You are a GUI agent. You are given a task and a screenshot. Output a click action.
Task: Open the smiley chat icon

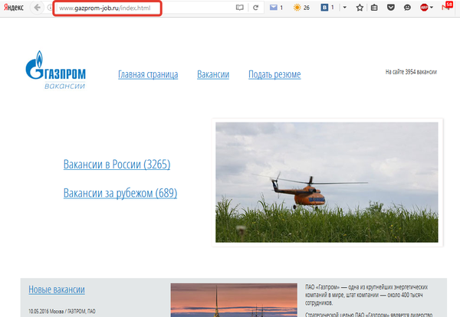click(x=407, y=8)
